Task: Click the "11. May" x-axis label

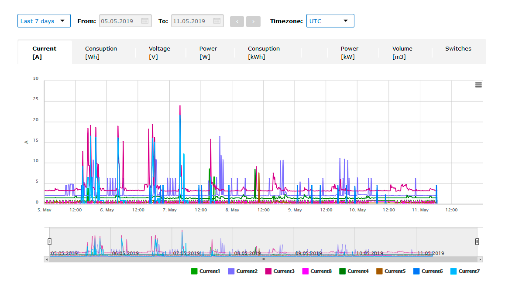Action: 420,210
